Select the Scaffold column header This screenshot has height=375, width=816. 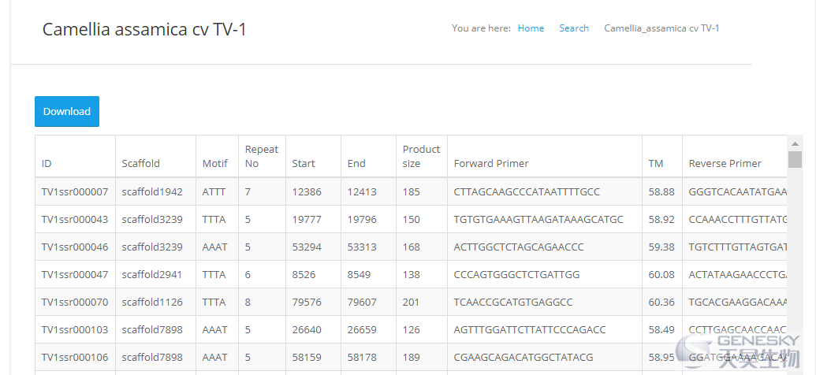click(155, 157)
